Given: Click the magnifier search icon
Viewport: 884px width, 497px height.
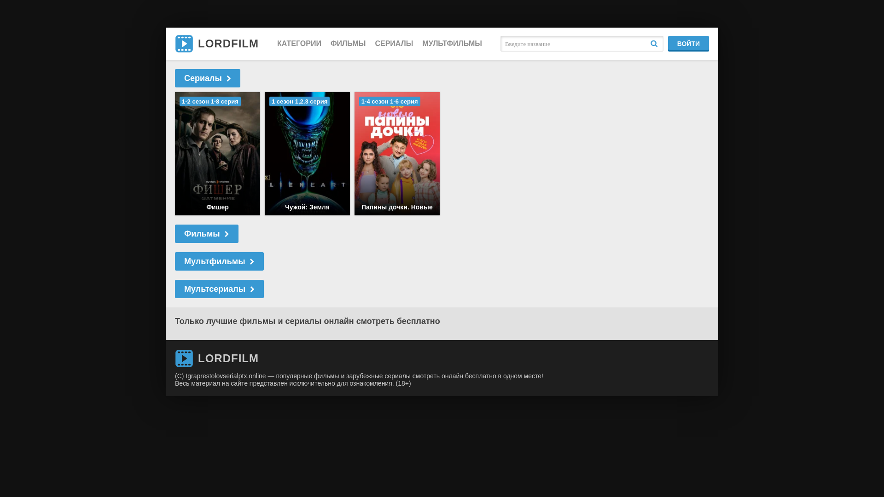Looking at the screenshot, I should tap(654, 44).
